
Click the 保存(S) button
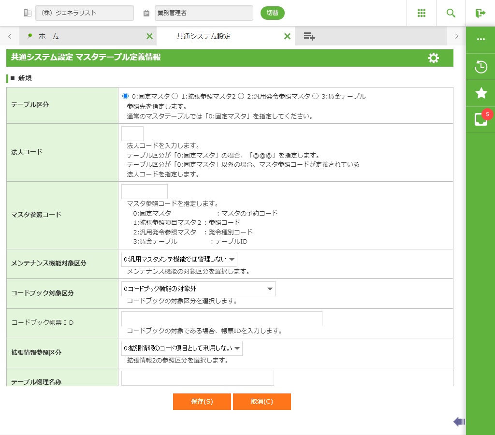click(202, 402)
